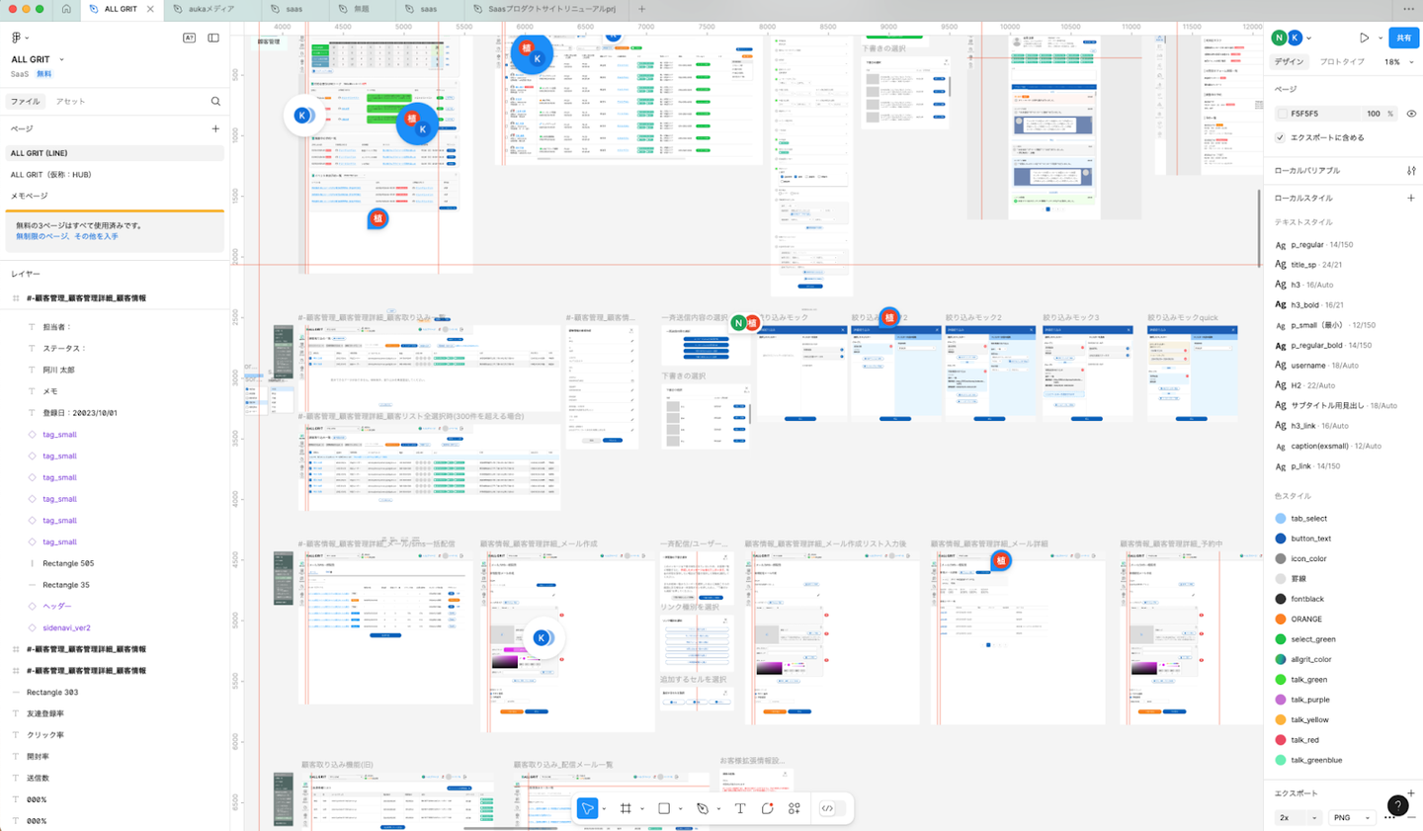Open the Actions/resources tool
The width and height of the screenshot is (1423, 831).
[795, 808]
